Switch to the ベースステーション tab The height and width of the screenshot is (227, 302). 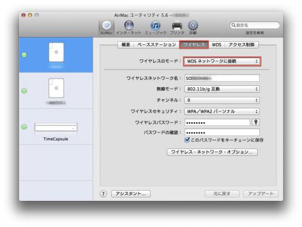click(157, 45)
